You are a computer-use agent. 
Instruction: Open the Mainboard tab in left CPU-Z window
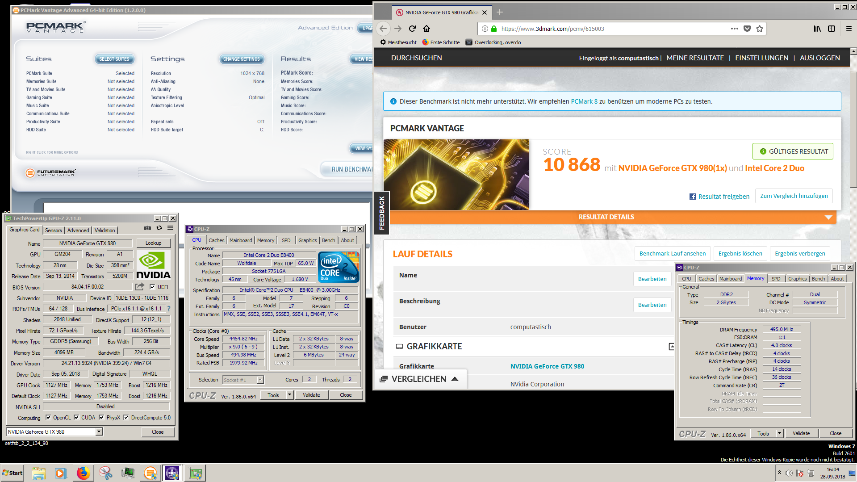click(241, 240)
